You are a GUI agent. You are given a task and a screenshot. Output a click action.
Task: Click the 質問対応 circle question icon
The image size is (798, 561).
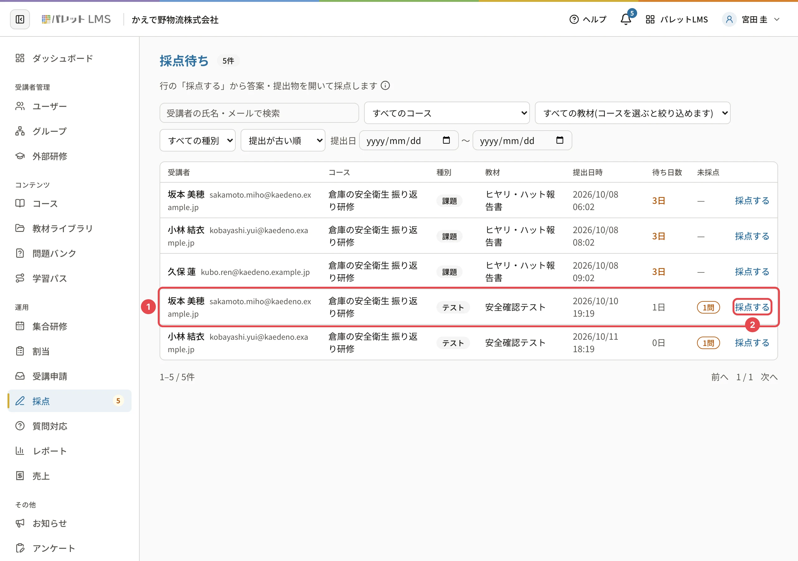click(20, 426)
